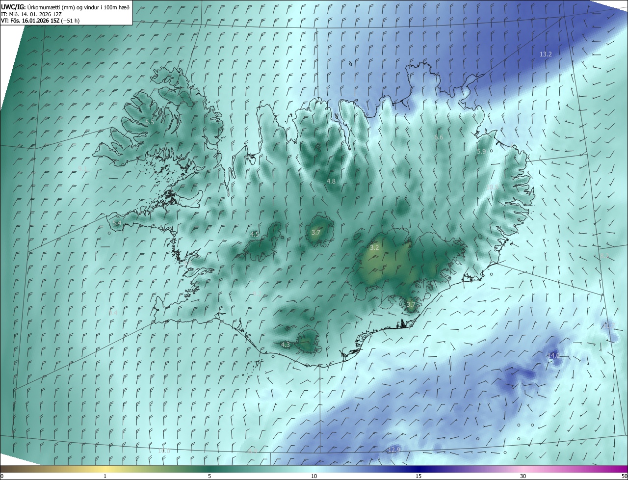The width and height of the screenshot is (628, 480).
Task: Click the 4.5 value label on the map
Action: [255, 234]
